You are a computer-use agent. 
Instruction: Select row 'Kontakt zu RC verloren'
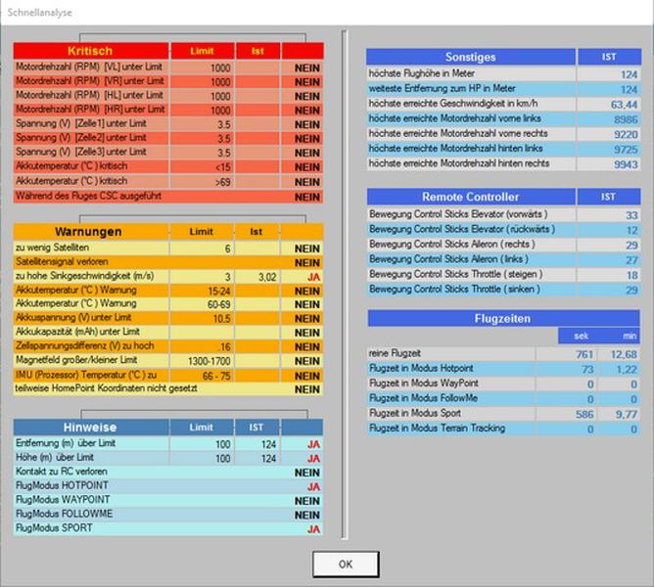click(168, 472)
